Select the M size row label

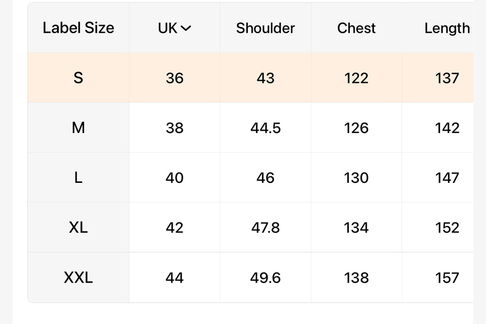point(78,127)
